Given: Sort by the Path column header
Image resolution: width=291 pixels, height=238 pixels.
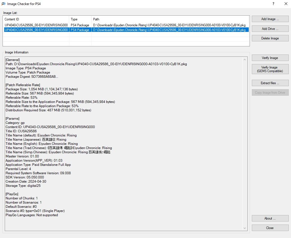Looking at the screenshot, I should click(x=170, y=19).
